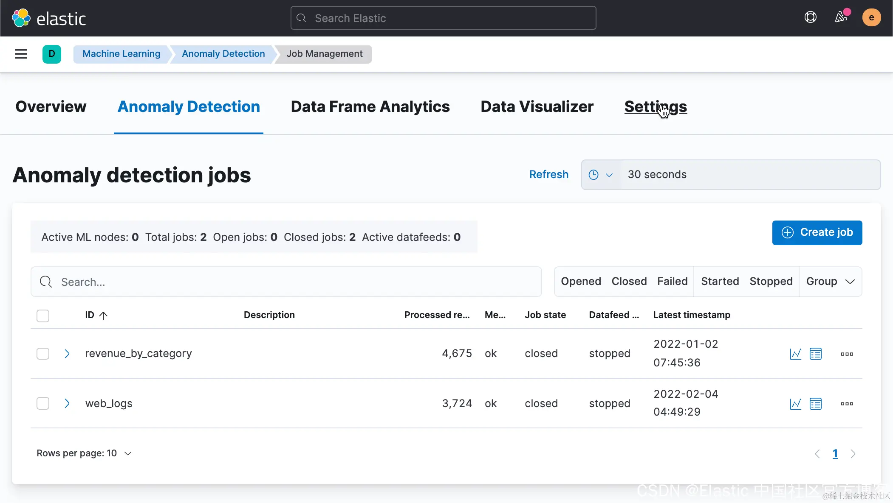Expand the revenue_by_category row details

tap(67, 354)
